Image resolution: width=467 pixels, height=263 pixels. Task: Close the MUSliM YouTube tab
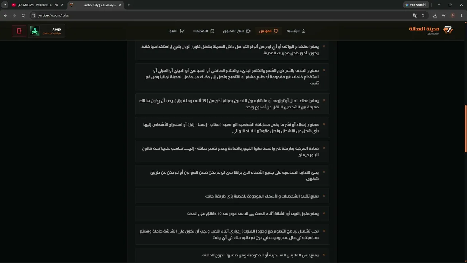62,5
